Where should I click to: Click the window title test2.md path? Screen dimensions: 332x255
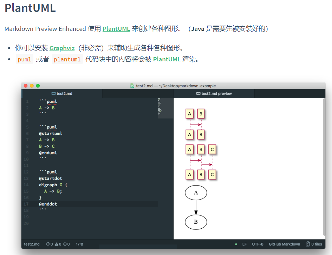click(x=176, y=86)
